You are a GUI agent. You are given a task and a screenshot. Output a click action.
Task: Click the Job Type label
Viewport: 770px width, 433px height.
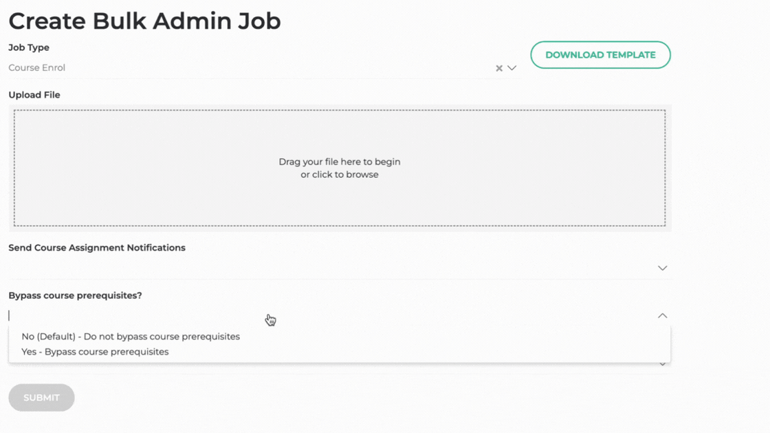click(x=29, y=48)
